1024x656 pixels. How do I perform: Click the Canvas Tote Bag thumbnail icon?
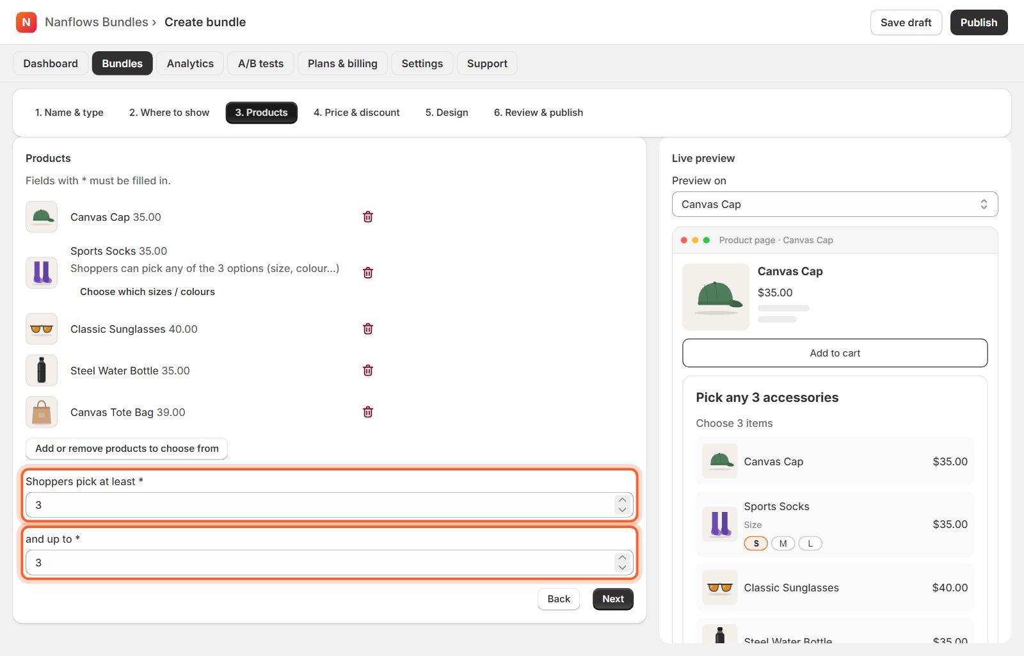pyautogui.click(x=42, y=412)
